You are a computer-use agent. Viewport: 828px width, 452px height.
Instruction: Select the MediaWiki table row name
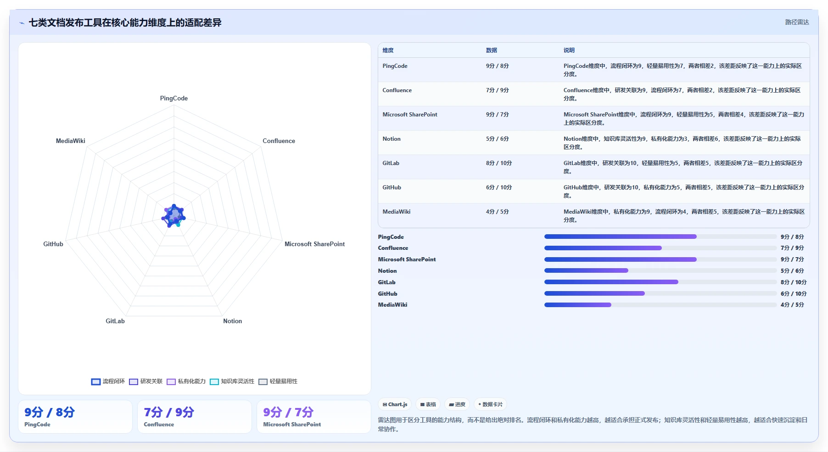coord(397,212)
